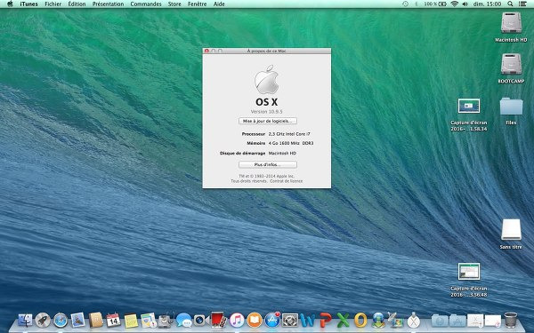Open Safari in the Dock
Viewport: 534px width, 333px height.
click(x=61, y=321)
